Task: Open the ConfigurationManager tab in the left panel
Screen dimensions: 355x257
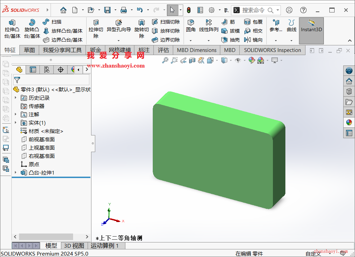Action: click(x=47, y=70)
